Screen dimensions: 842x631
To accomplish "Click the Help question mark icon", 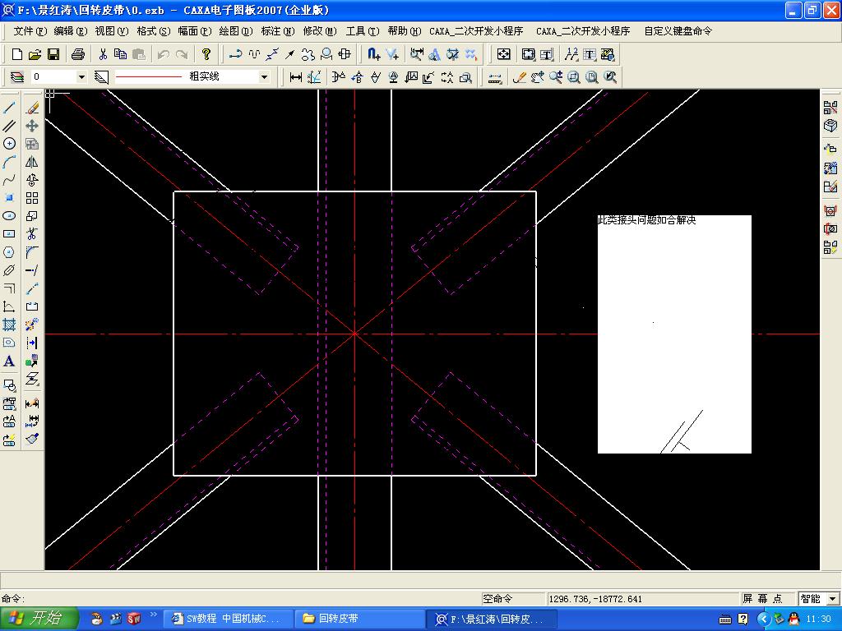I will coord(206,54).
